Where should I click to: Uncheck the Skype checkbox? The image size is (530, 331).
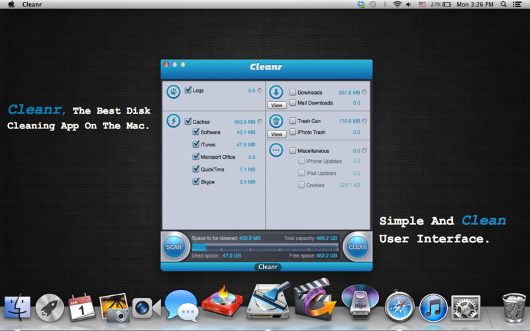195,181
